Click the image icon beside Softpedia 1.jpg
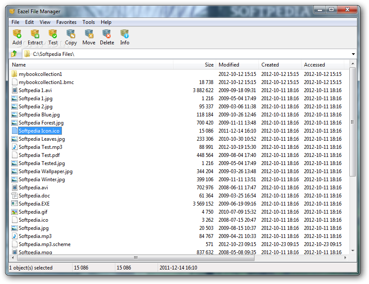Viewport: 369px width, 284px height. click(x=15, y=99)
